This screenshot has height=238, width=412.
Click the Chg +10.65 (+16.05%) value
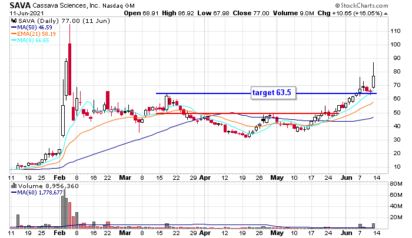[x=350, y=13]
